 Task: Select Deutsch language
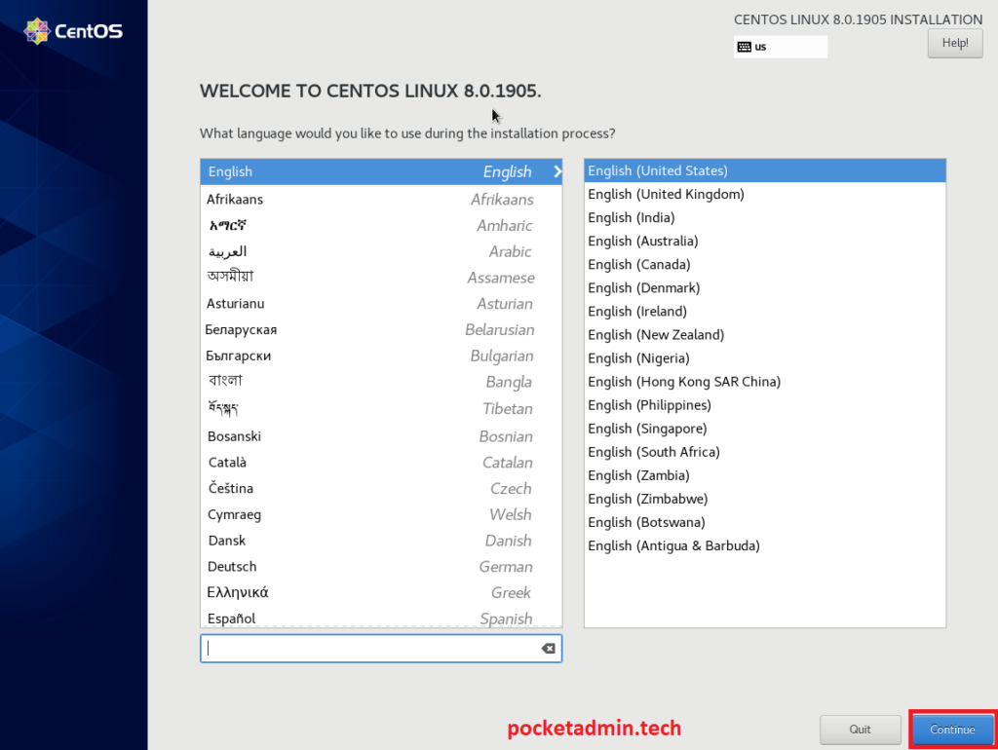tap(381, 567)
